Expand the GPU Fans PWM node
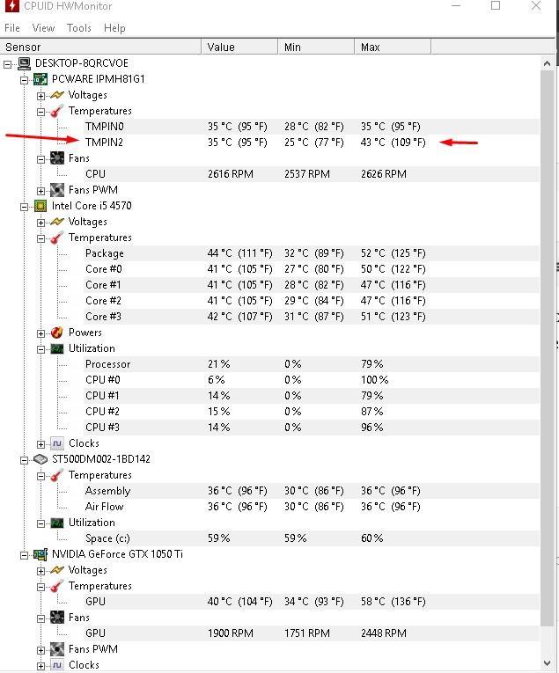The width and height of the screenshot is (559, 673). (40, 650)
